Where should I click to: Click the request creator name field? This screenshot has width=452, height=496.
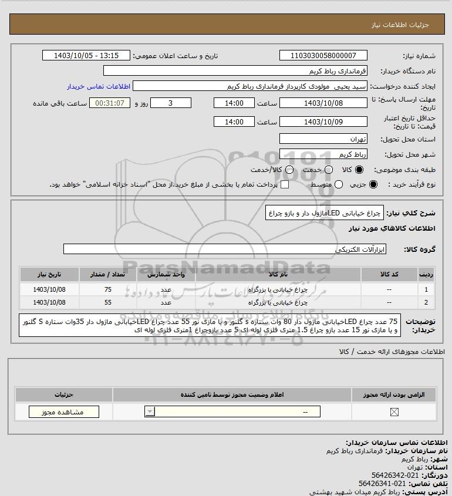250,86
